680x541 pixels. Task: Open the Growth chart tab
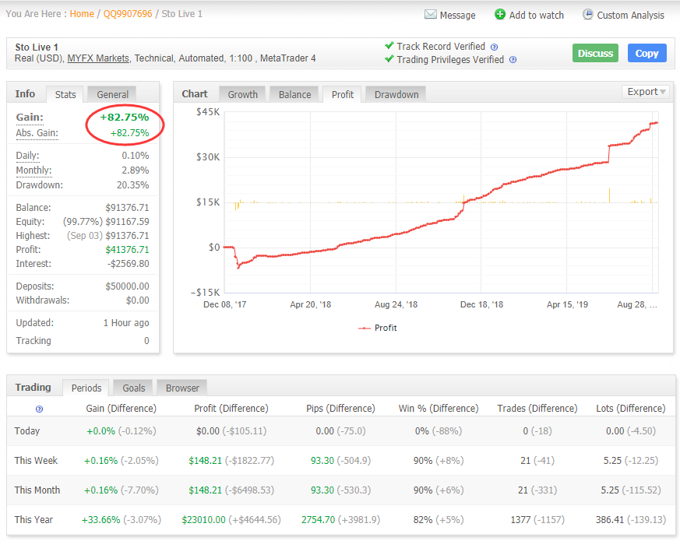pyautogui.click(x=242, y=94)
